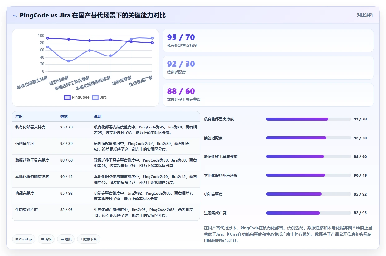Click table cell 92 / 30
Screen dimensions: 386x256
point(66,144)
